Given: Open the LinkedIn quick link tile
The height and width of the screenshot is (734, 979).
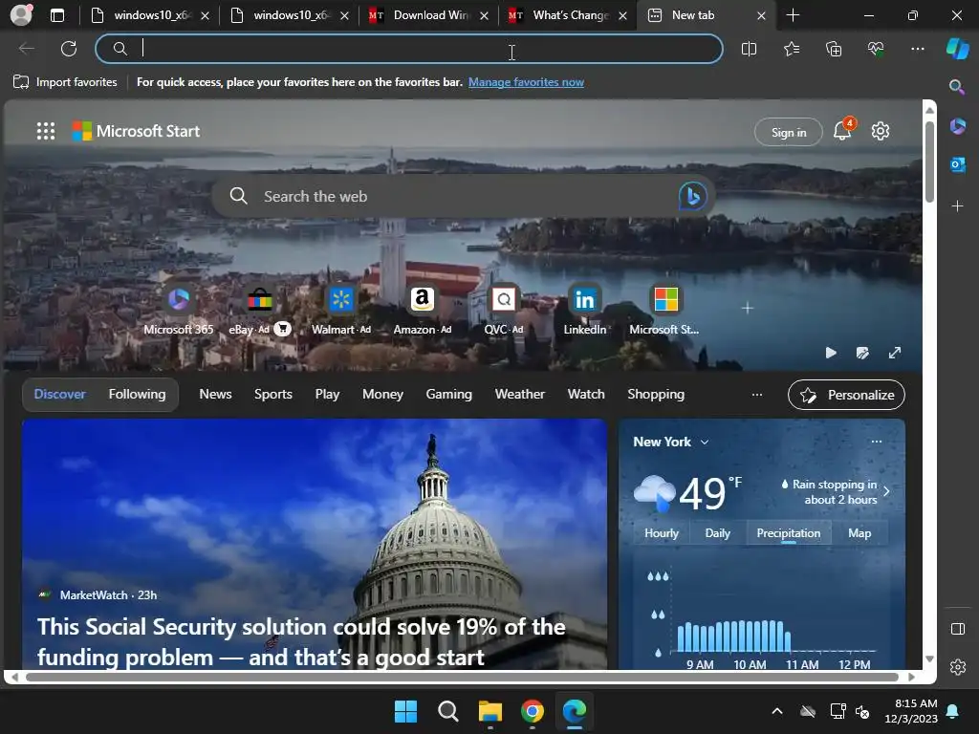Looking at the screenshot, I should pos(584,311).
